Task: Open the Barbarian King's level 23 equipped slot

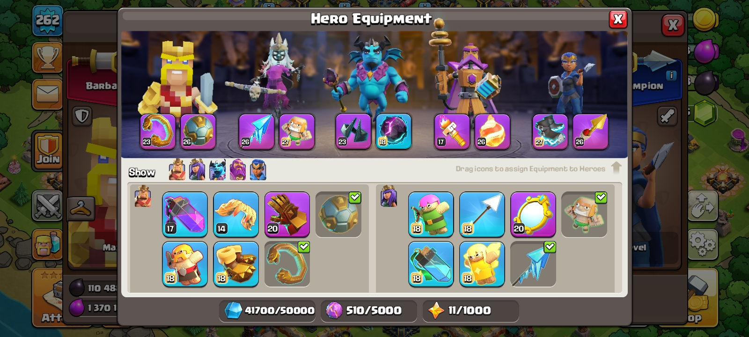Action: tap(158, 132)
